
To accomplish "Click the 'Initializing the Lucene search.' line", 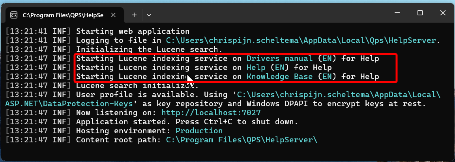I will pyautogui.click(x=149, y=50).
